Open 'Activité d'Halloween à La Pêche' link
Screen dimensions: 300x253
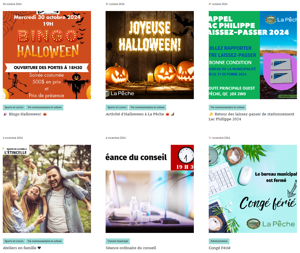point(140,114)
